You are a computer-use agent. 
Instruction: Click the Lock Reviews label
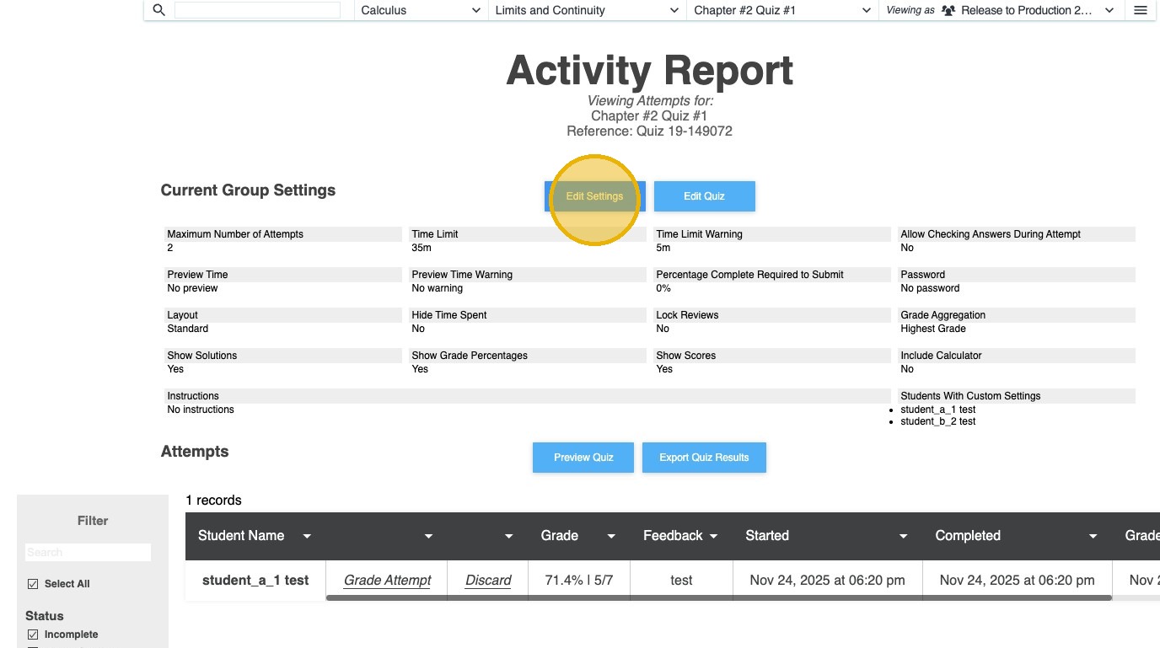tap(687, 315)
